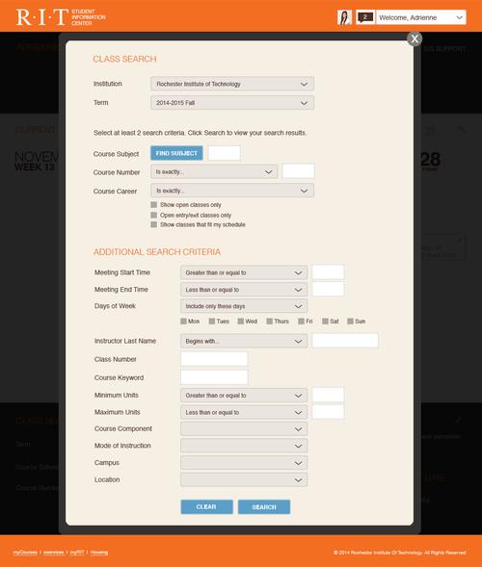This screenshot has width=482, height=567.
Task: Open Minimum Units condition dropdown
Action: (x=244, y=396)
